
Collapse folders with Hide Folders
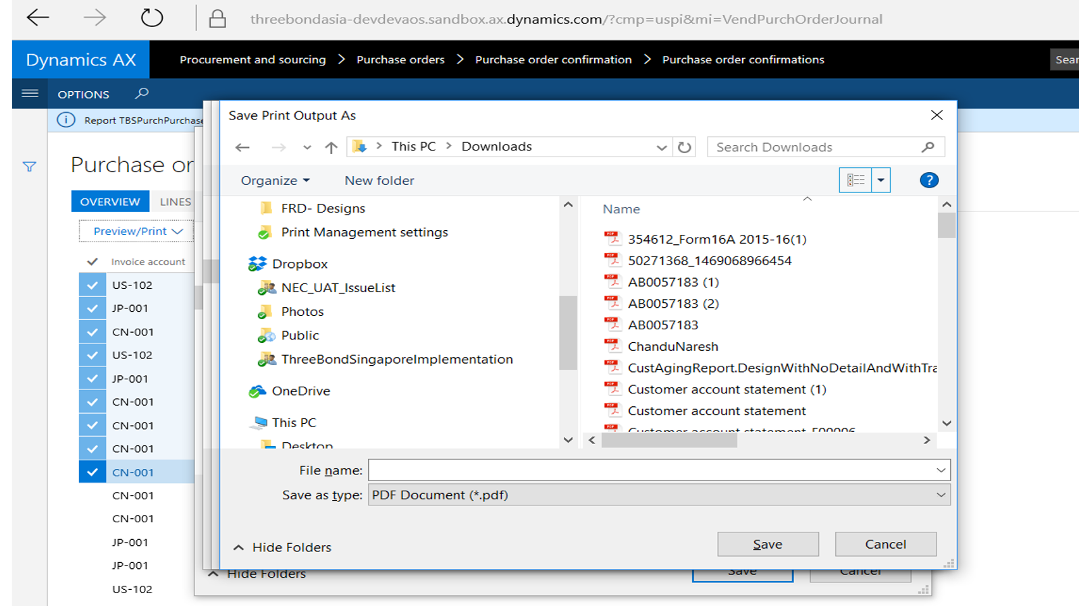pyautogui.click(x=282, y=547)
